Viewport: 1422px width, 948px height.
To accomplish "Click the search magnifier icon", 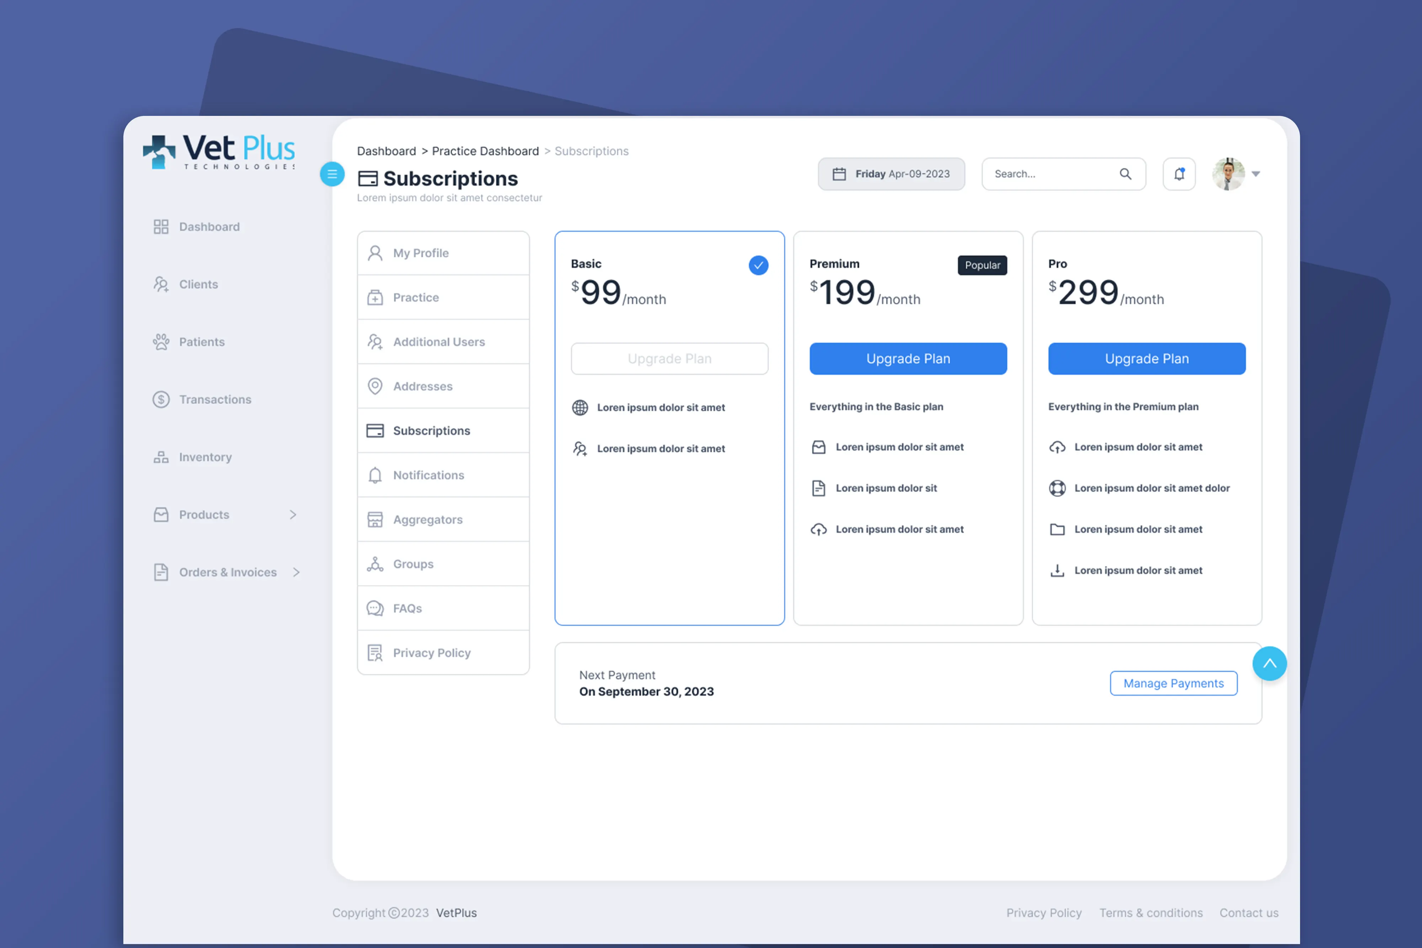I will click(1125, 174).
